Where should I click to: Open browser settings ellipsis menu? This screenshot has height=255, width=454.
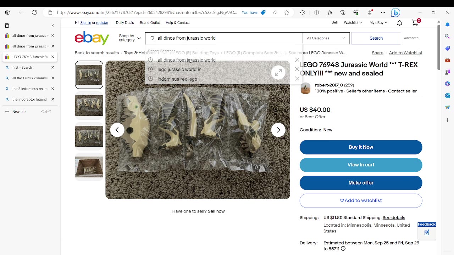click(x=383, y=12)
